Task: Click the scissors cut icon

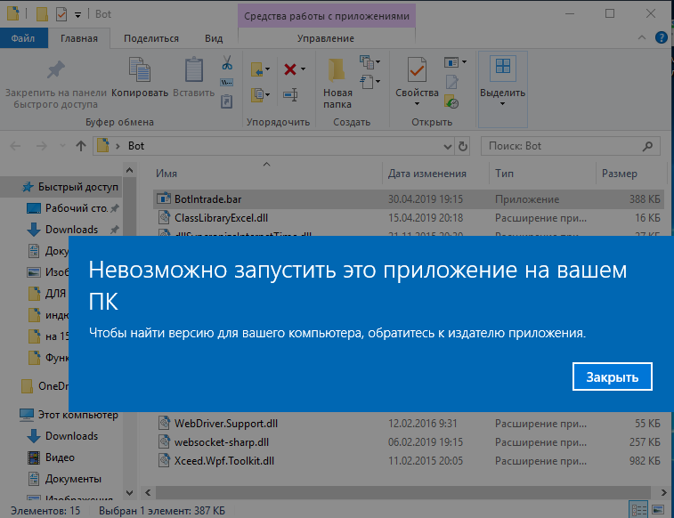Action: (227, 62)
